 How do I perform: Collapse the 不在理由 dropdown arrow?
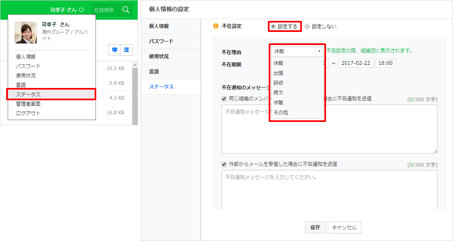[318, 52]
